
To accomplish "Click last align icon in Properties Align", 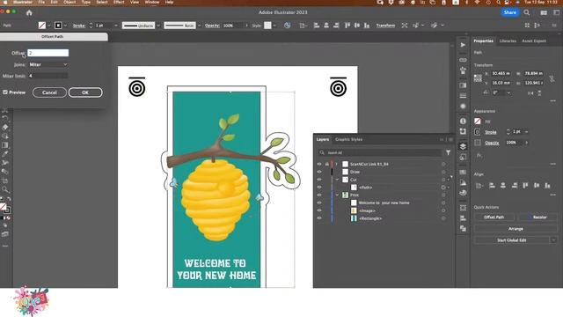I will [547, 186].
